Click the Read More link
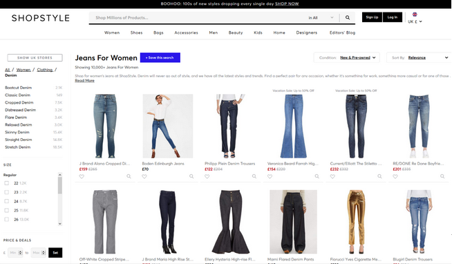This screenshot has width=452, height=264. coord(84,80)
